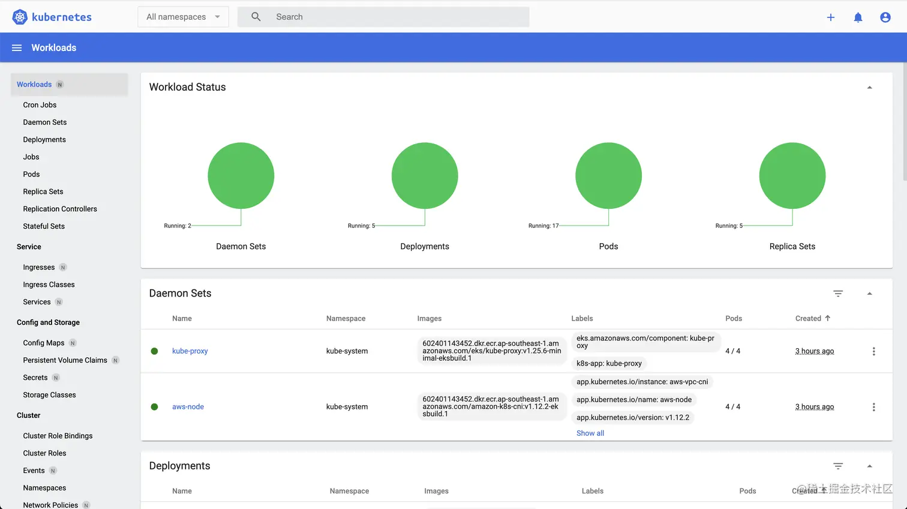
Task: Open Namespaces in the sidebar
Action: click(44, 489)
